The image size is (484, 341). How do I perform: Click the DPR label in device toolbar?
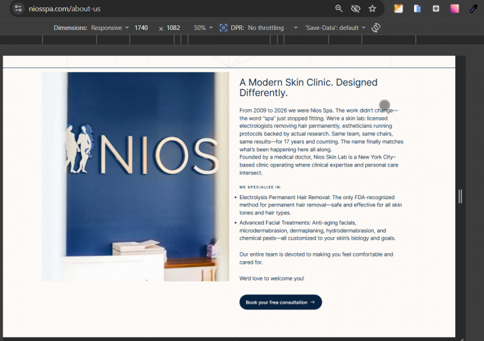coord(237,28)
